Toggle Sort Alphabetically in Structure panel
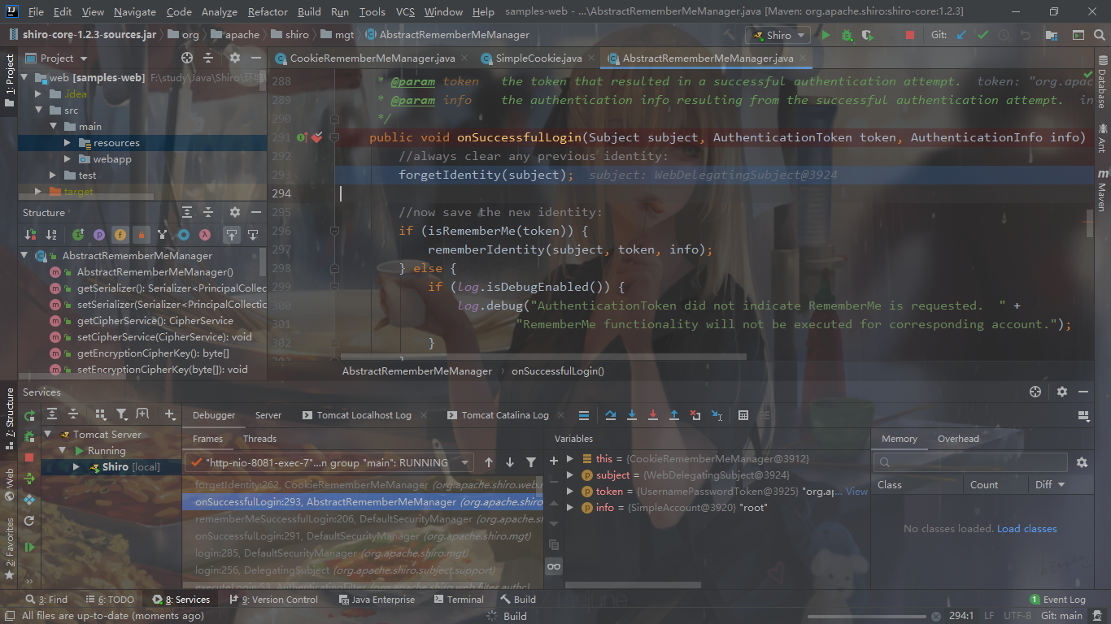This screenshot has width=1111, height=624. pyautogui.click(x=51, y=235)
